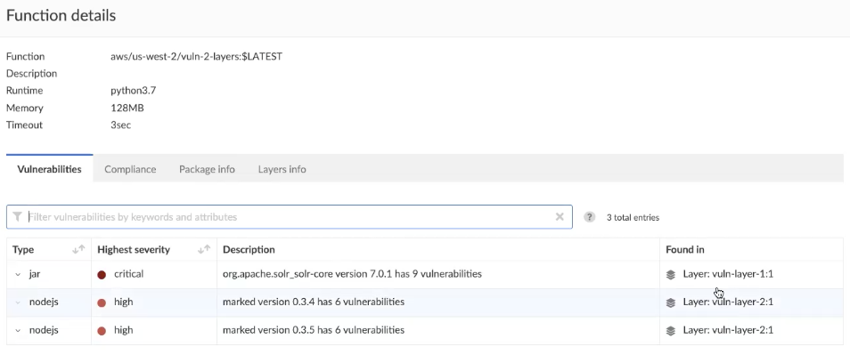This screenshot has height=355, width=850.
Task: Click the critical severity red dot
Action: pyautogui.click(x=102, y=274)
